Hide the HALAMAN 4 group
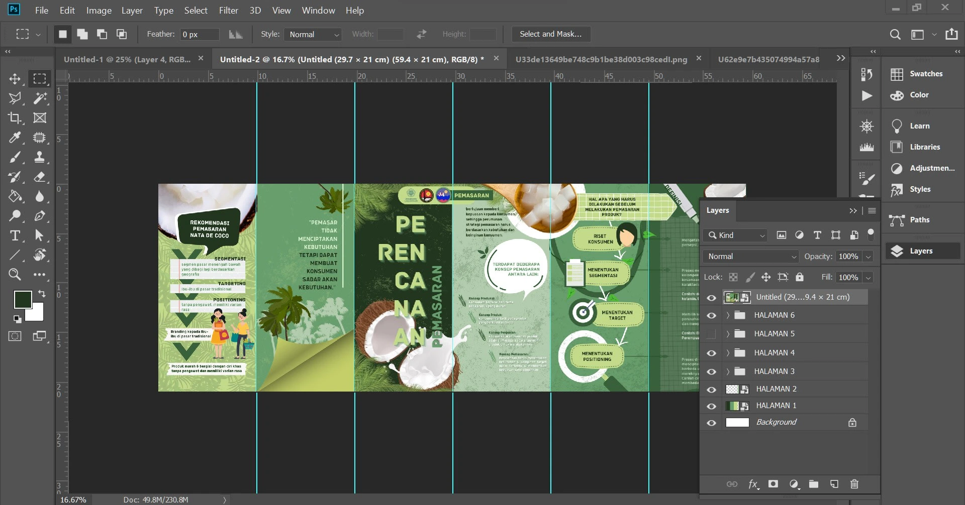Image resolution: width=965 pixels, height=505 pixels. pyautogui.click(x=711, y=353)
